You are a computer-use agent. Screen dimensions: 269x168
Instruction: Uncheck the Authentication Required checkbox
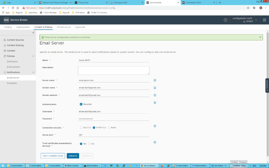(81, 104)
